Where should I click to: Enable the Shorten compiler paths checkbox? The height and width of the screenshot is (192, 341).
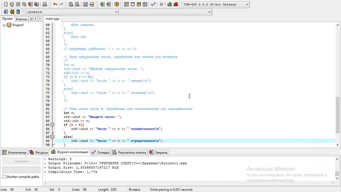click(4, 177)
